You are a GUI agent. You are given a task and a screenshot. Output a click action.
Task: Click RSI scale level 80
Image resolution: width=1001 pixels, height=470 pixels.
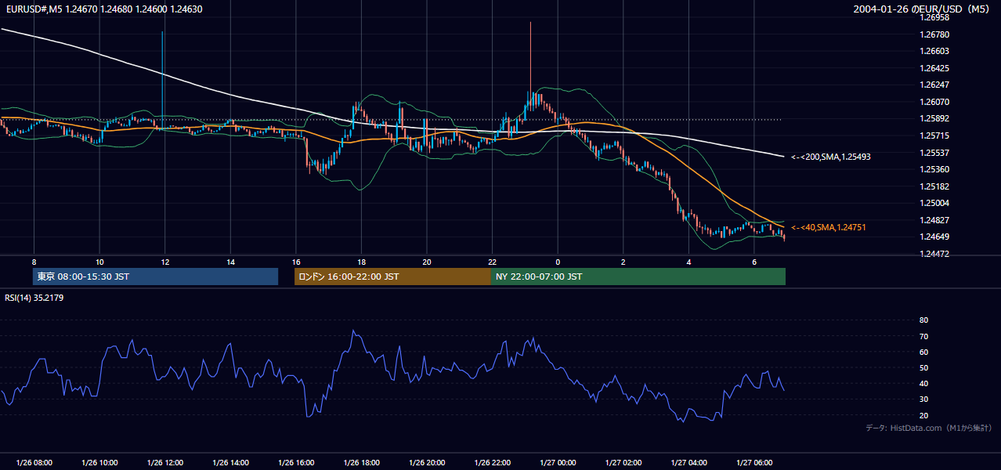(923, 320)
